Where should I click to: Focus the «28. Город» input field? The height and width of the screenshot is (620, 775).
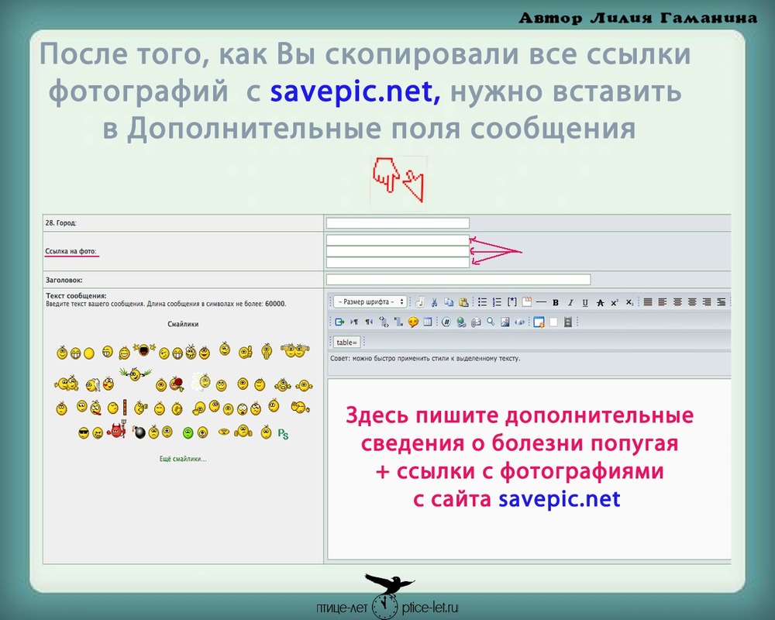(398, 223)
